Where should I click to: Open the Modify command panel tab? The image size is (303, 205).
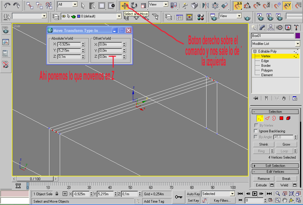[262, 27]
